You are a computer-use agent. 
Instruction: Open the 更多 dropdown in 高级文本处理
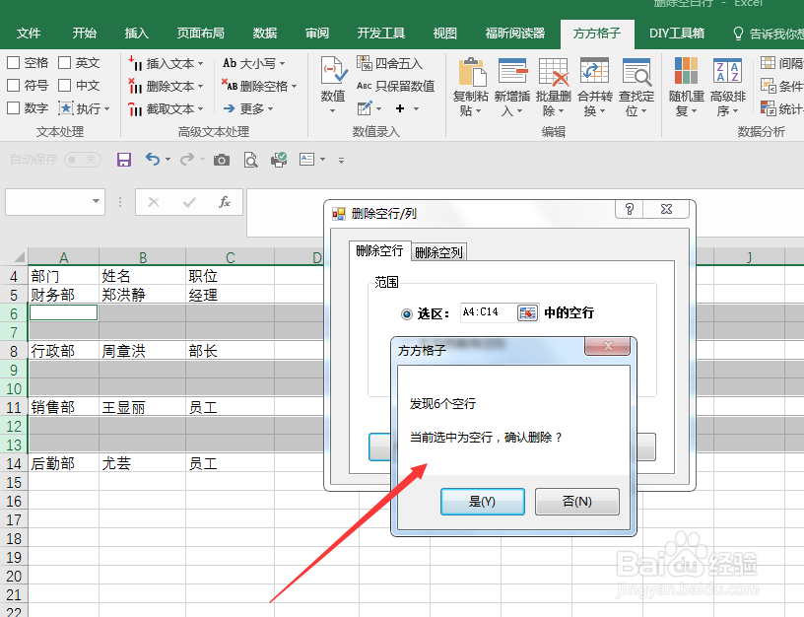point(253,107)
